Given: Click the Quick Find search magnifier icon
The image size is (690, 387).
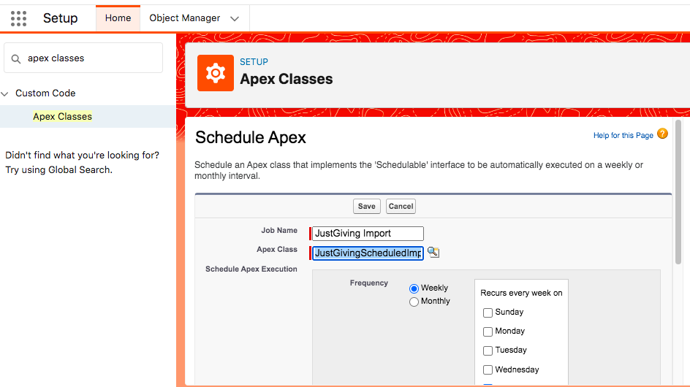Looking at the screenshot, I should [x=16, y=58].
